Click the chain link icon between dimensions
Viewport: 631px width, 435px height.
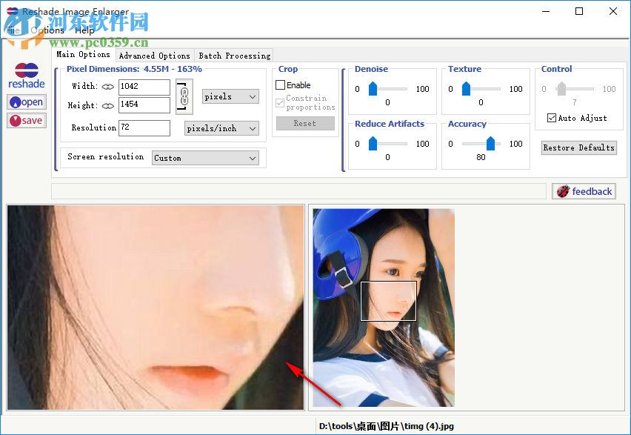[184, 98]
